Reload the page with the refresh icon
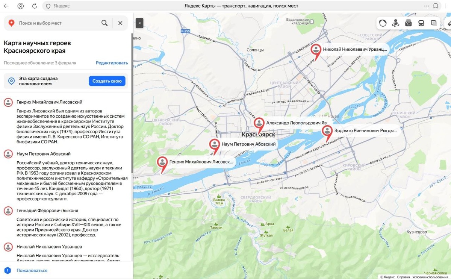 [x=35, y=6]
